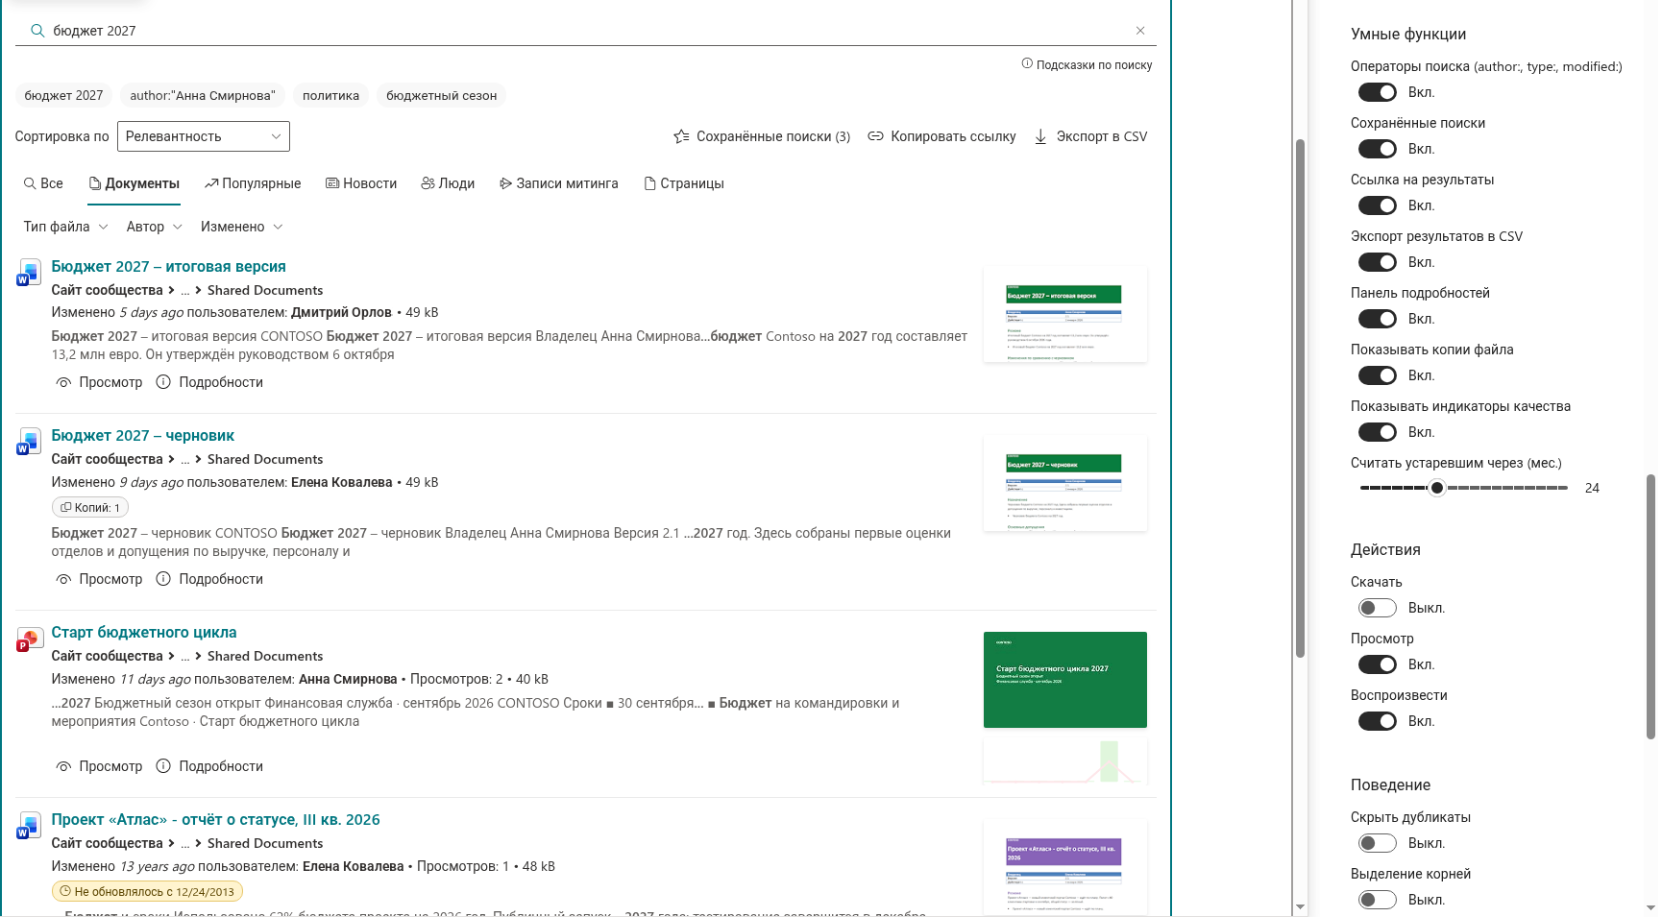1662x917 pixels.
Task: Click the export to CSV download icon
Action: [x=1040, y=136]
